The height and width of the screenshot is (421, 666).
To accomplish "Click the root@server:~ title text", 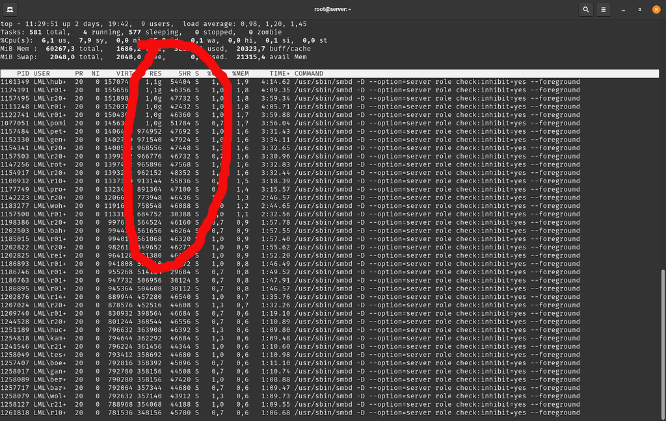I will pos(333,9).
